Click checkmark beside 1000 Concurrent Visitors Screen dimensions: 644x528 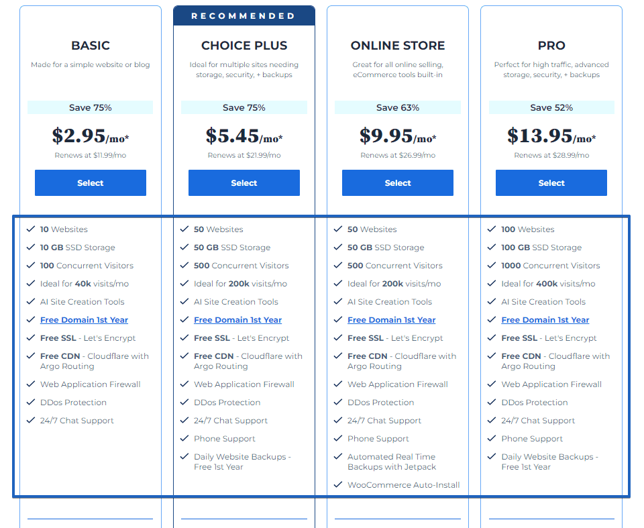pyautogui.click(x=492, y=265)
